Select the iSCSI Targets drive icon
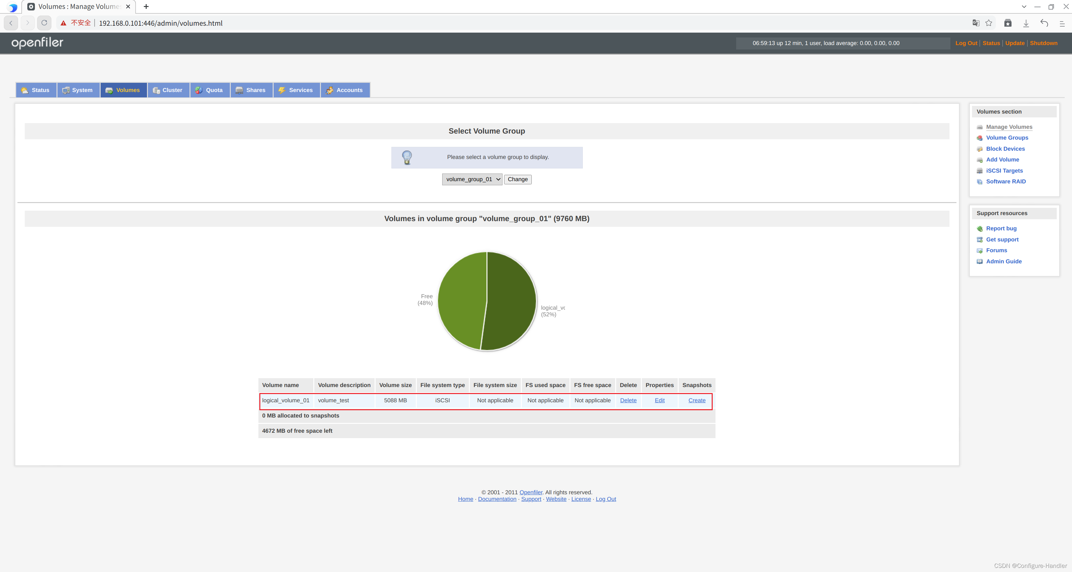Image resolution: width=1072 pixels, height=572 pixels. click(980, 171)
